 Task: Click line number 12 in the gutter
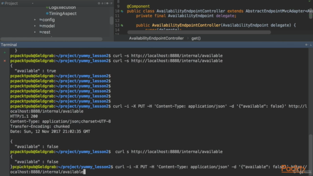pyautogui.click(x=117, y=21)
